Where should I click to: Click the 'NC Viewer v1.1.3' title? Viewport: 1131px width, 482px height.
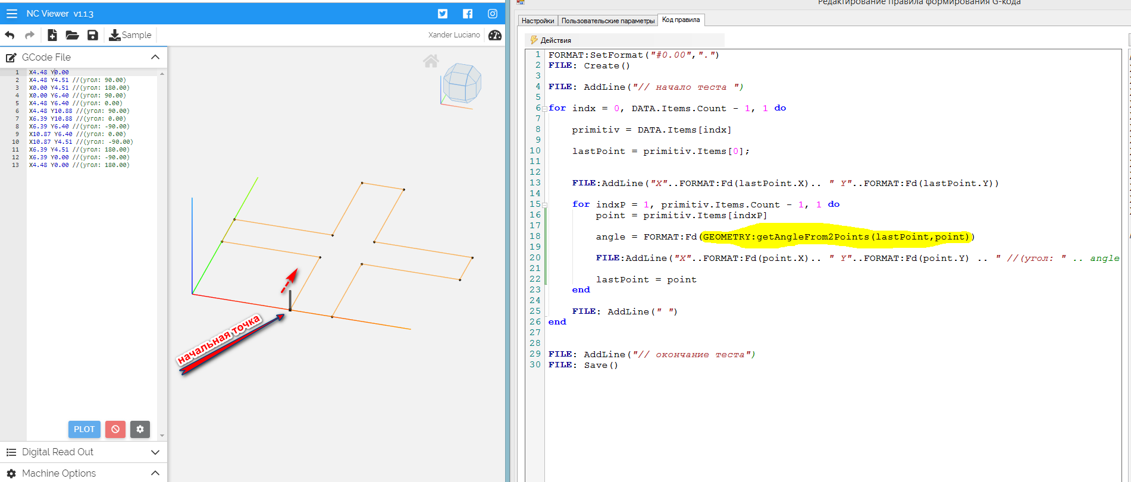[60, 14]
